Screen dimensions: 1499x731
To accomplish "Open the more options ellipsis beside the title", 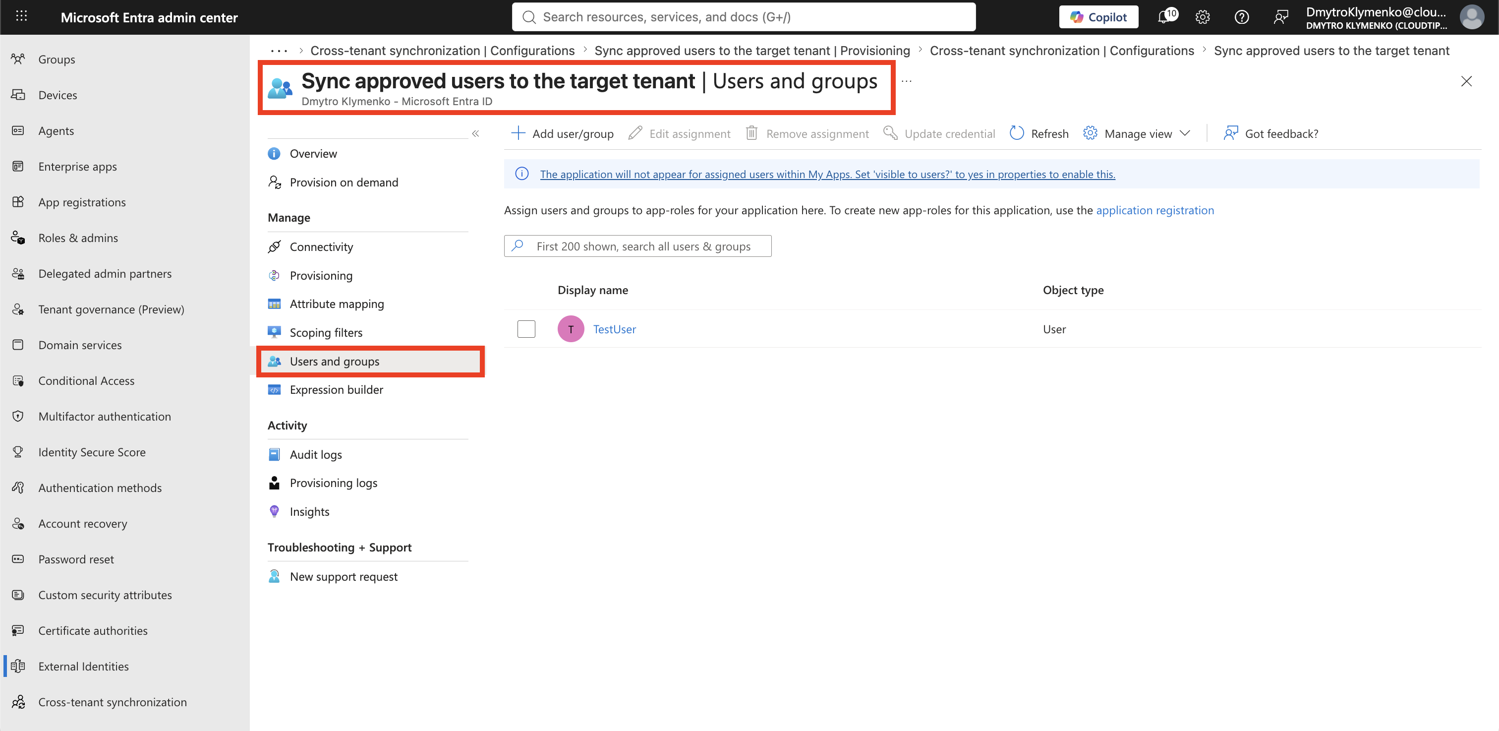I will [907, 81].
